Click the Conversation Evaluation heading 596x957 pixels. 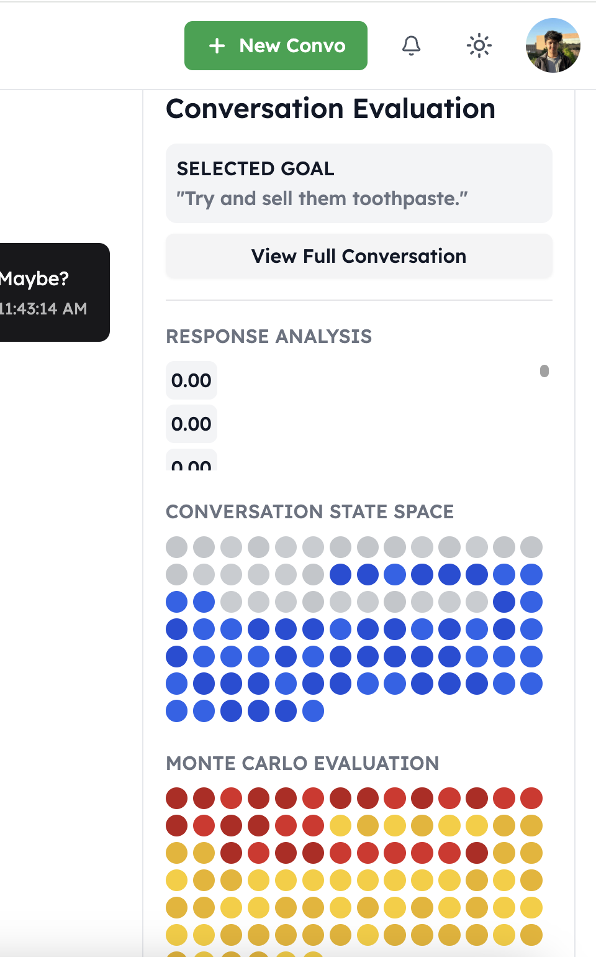(x=330, y=109)
